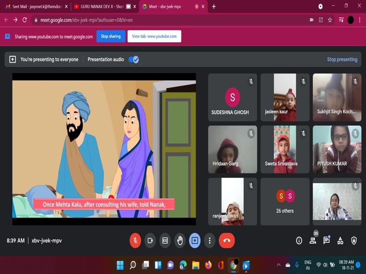Open the 26 others tile
The image size is (366, 274).
[x=285, y=201]
